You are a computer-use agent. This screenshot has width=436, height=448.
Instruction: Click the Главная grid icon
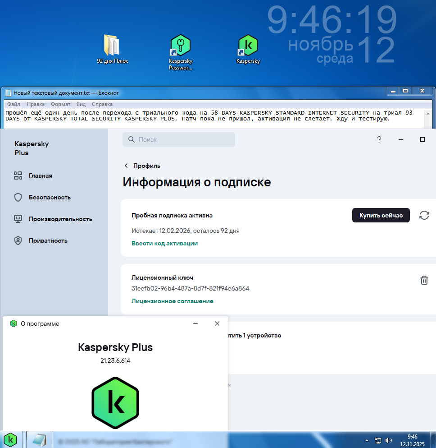pos(18,176)
